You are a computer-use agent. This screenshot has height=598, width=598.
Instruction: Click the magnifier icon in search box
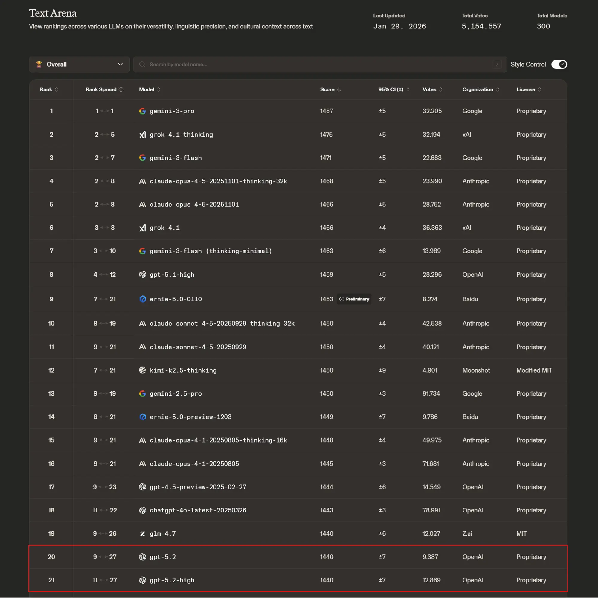pyautogui.click(x=142, y=64)
